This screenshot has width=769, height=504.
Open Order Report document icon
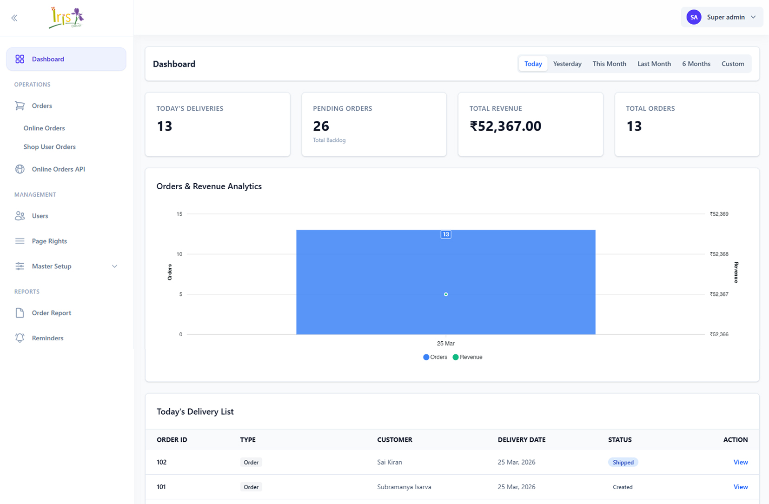[20, 313]
